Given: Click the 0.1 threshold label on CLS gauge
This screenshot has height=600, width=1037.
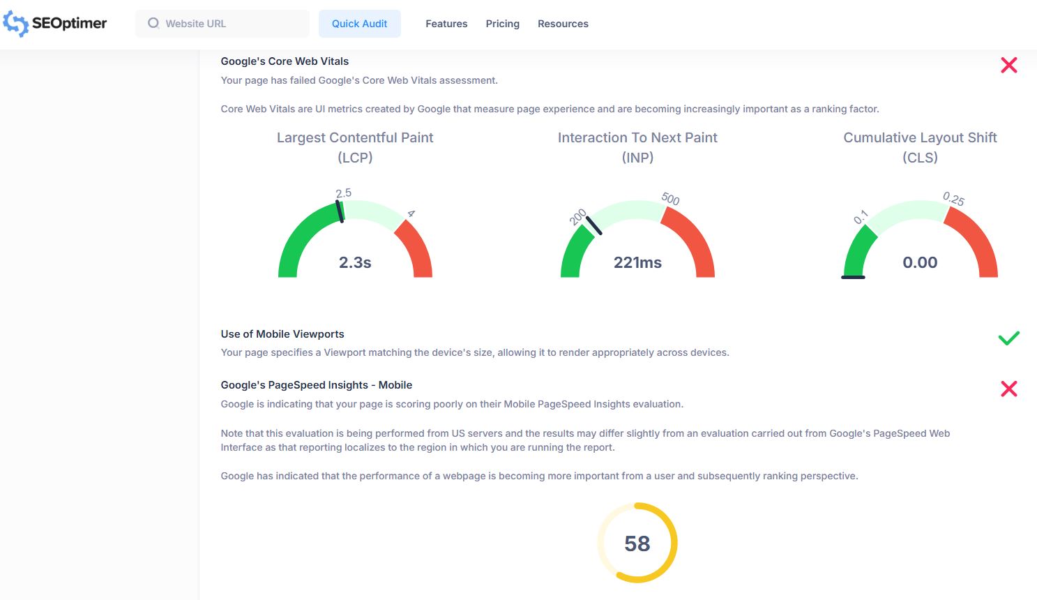Looking at the screenshot, I should 861,217.
